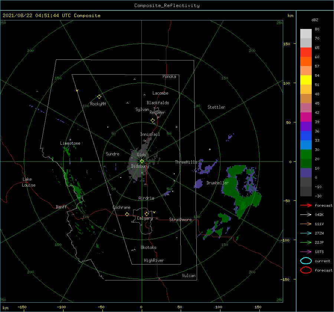Viewport: 334px width, 312px height.
Task: Click the magenta 18TS legend arrow
Action: (x=306, y=252)
